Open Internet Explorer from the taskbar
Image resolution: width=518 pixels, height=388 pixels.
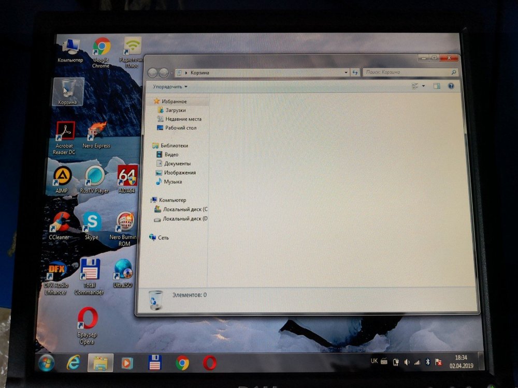(73, 363)
